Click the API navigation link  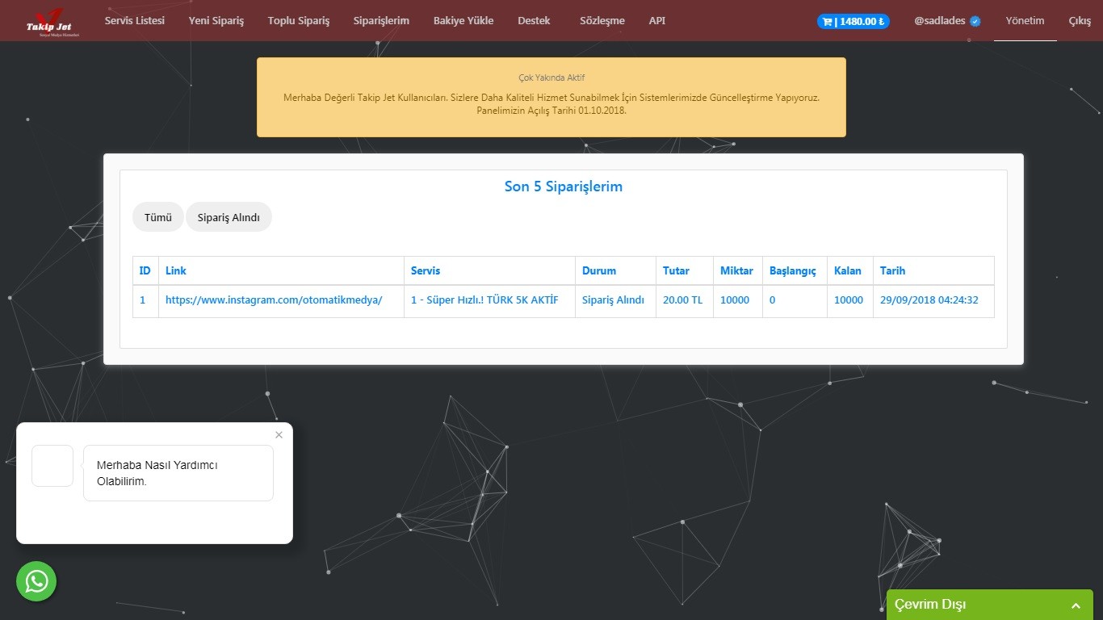656,21
